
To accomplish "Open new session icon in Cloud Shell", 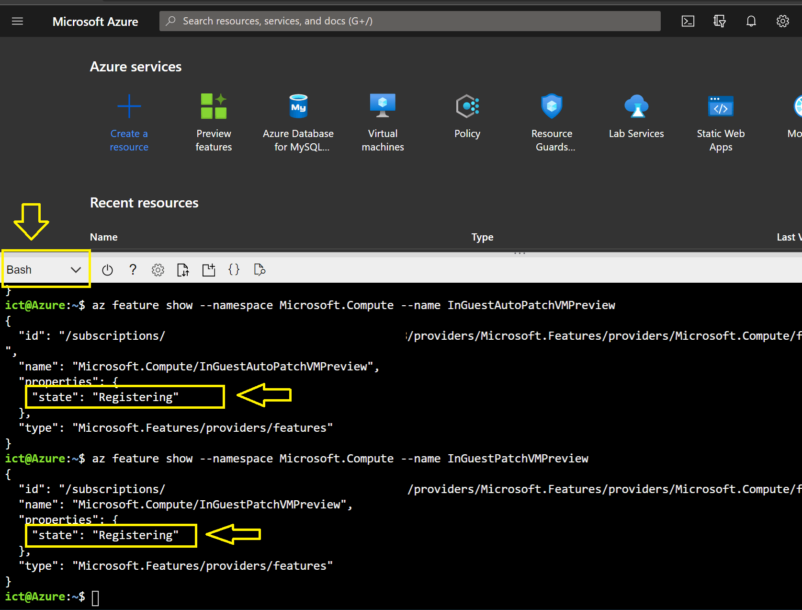I will 209,270.
